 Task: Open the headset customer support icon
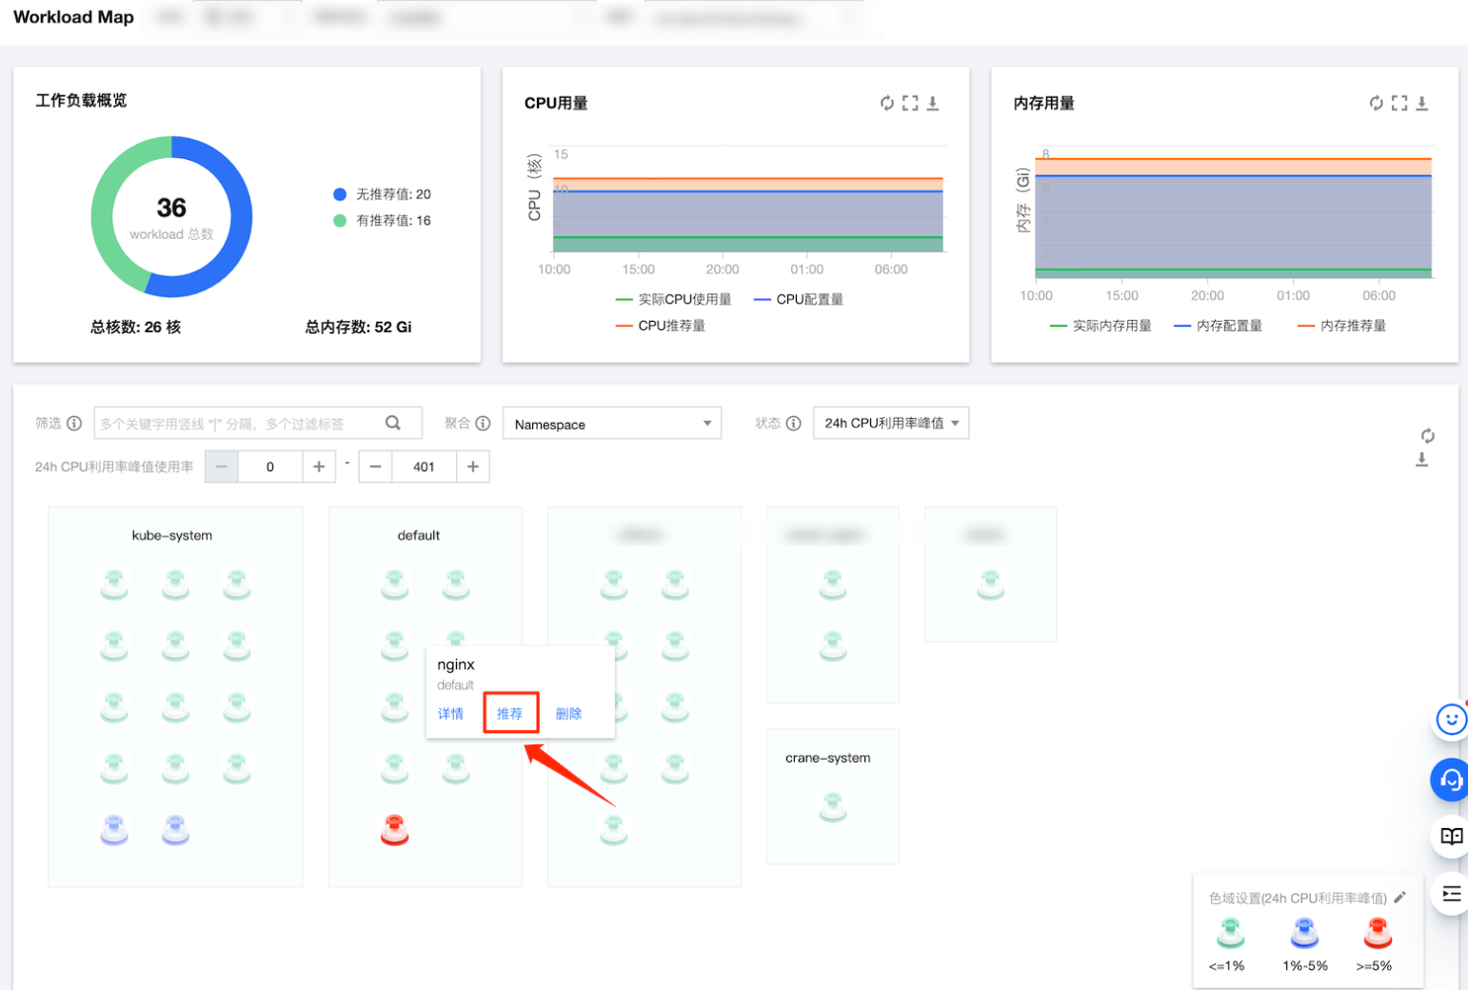pyautogui.click(x=1450, y=781)
